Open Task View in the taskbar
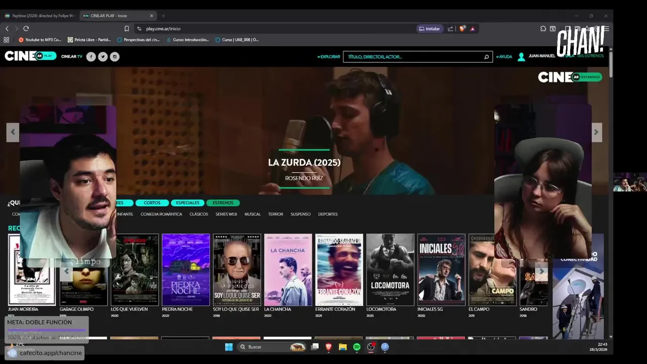 315,347
